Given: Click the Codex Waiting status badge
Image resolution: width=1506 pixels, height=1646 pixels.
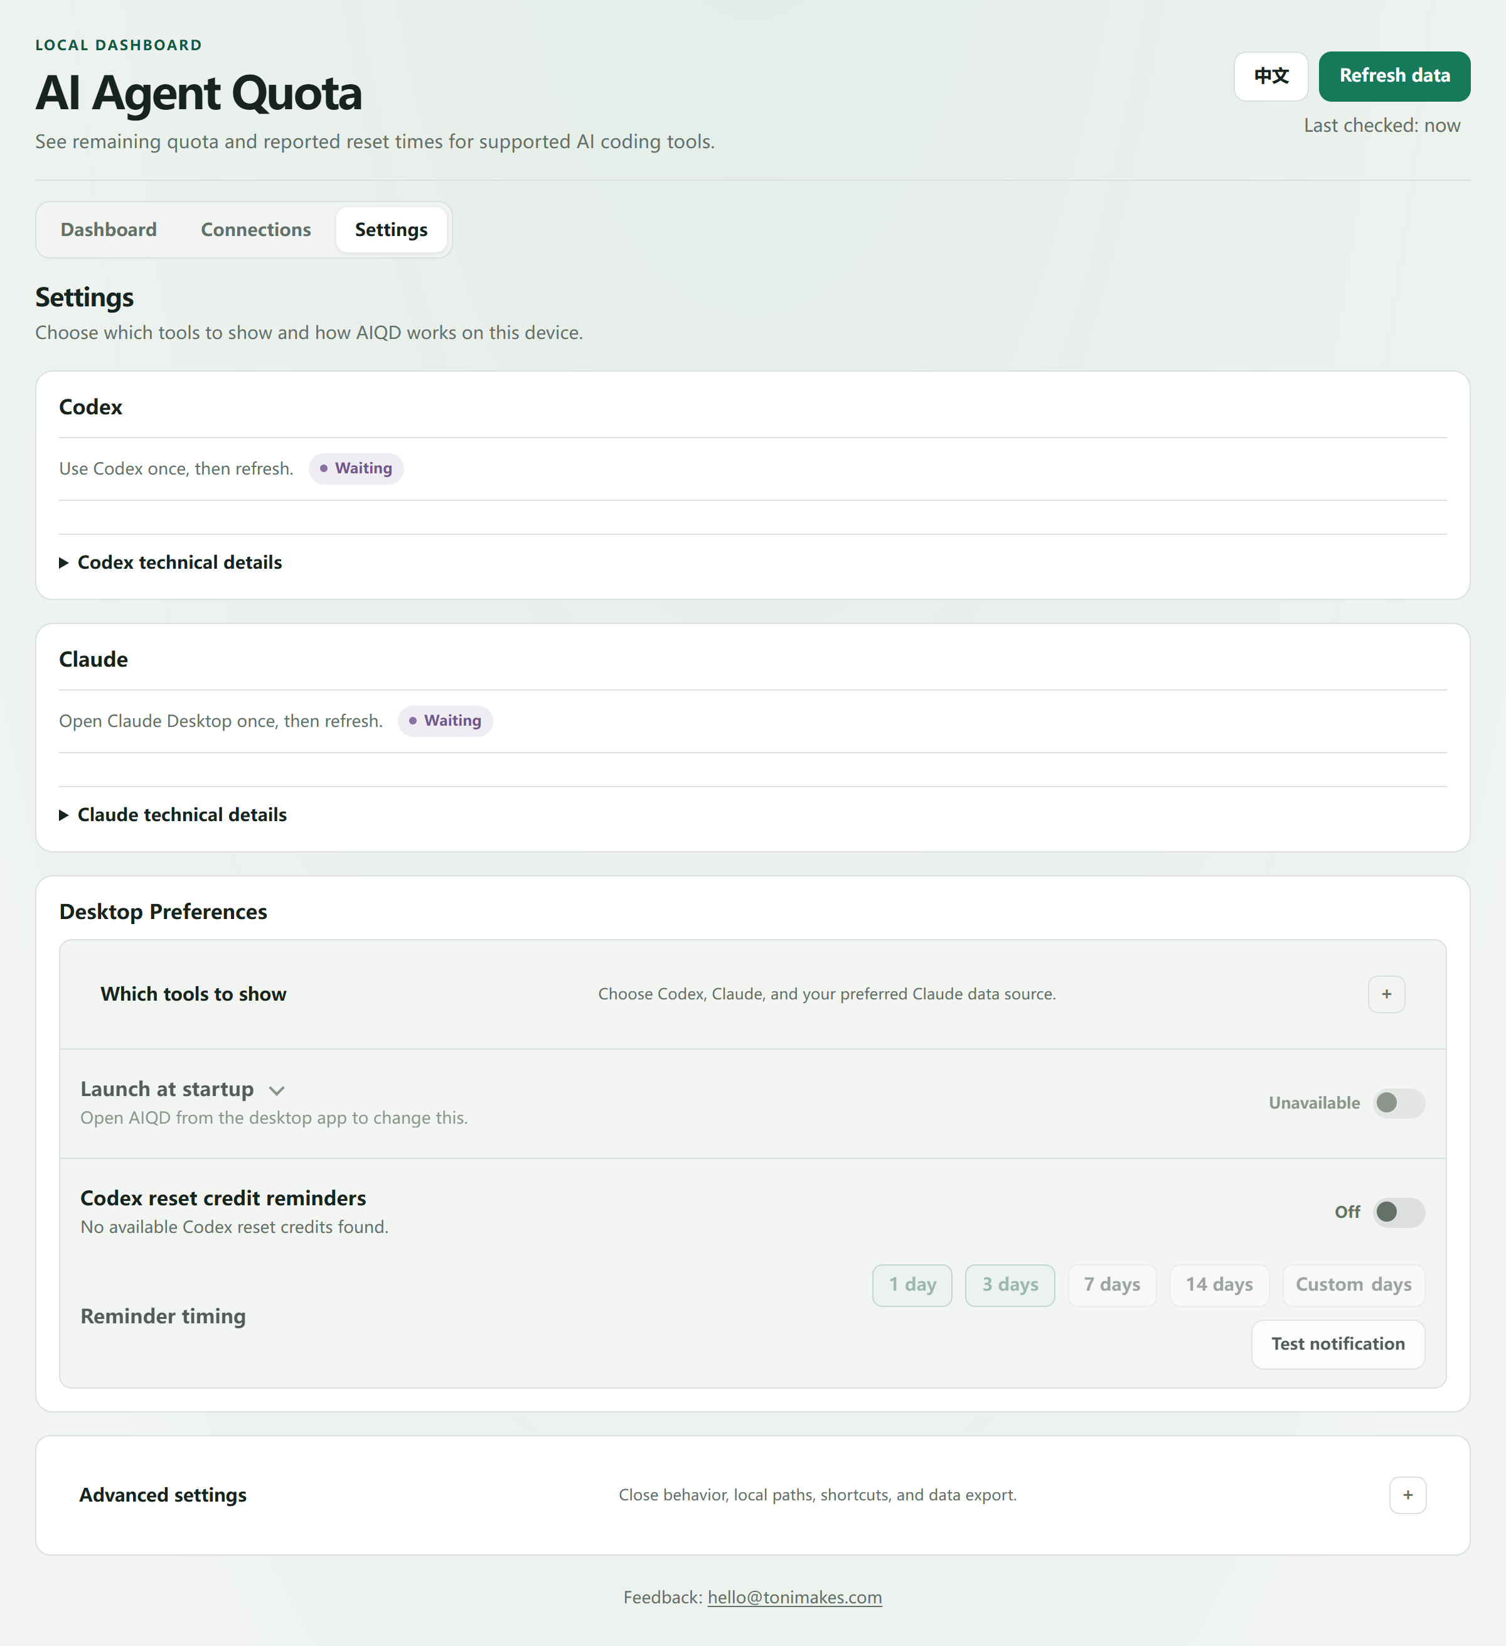Looking at the screenshot, I should point(356,469).
